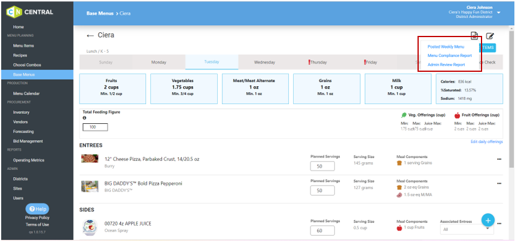Open Bid Management in sidebar

point(28,141)
